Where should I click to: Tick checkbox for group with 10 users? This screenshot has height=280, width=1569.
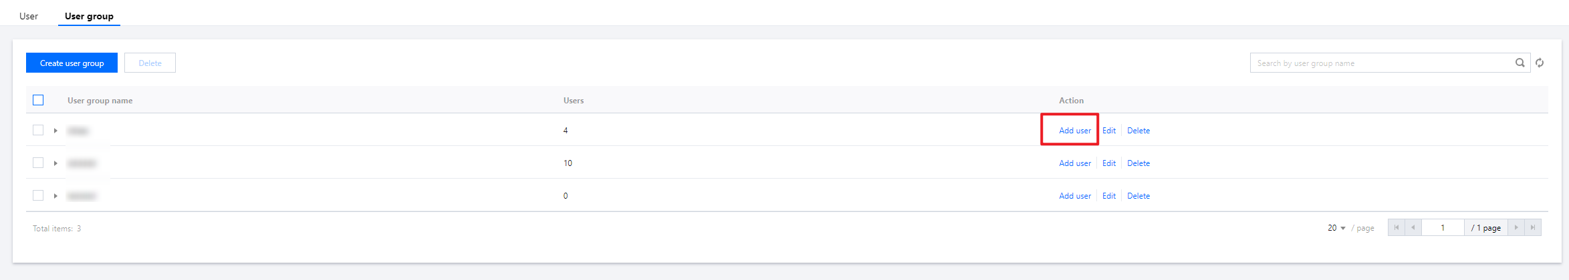pos(38,163)
